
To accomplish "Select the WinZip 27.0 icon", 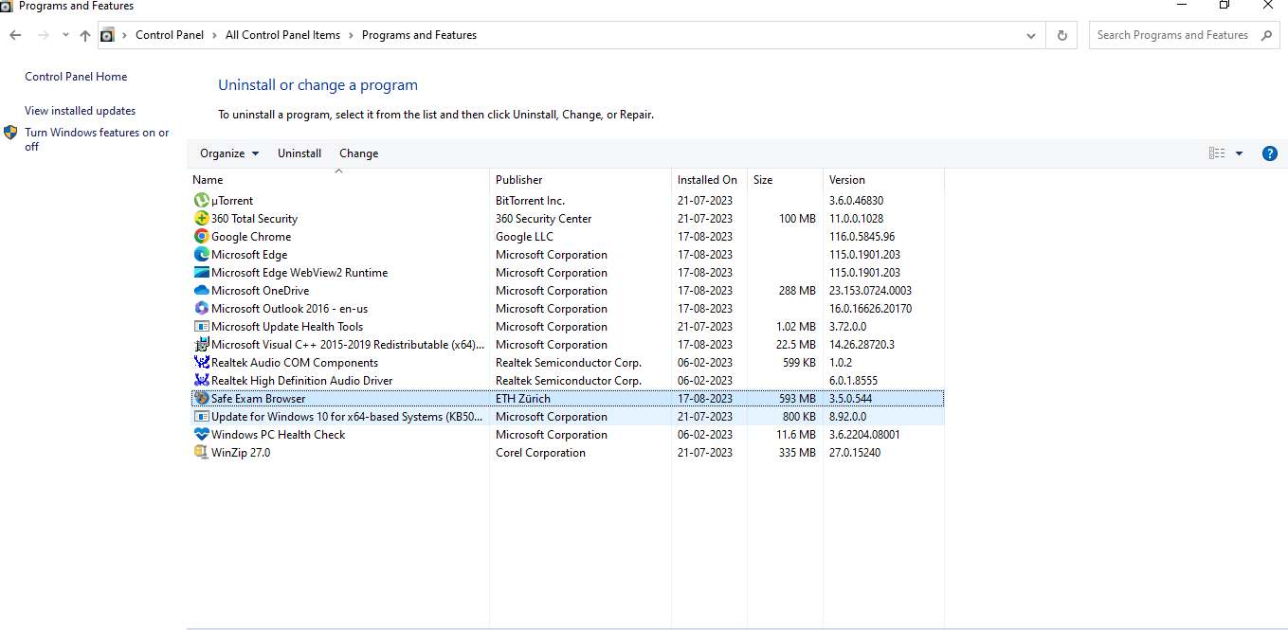I will click(201, 453).
